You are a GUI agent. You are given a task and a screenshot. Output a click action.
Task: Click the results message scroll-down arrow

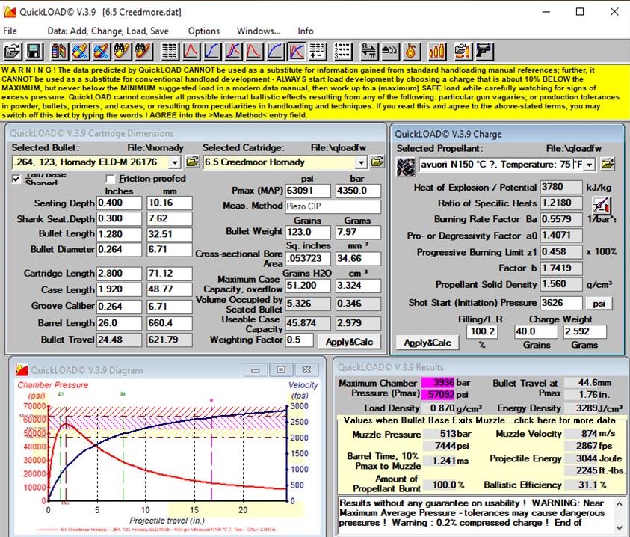point(620,527)
